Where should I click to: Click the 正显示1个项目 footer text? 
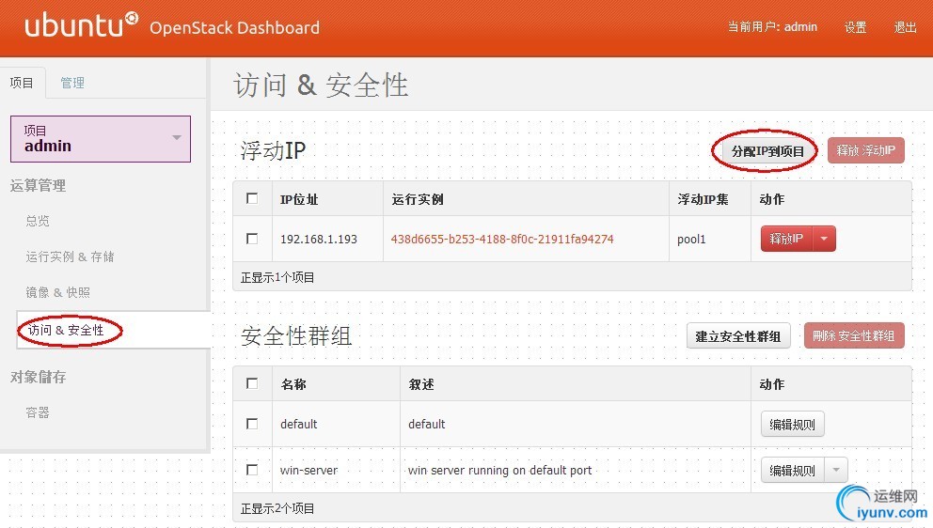coord(277,278)
